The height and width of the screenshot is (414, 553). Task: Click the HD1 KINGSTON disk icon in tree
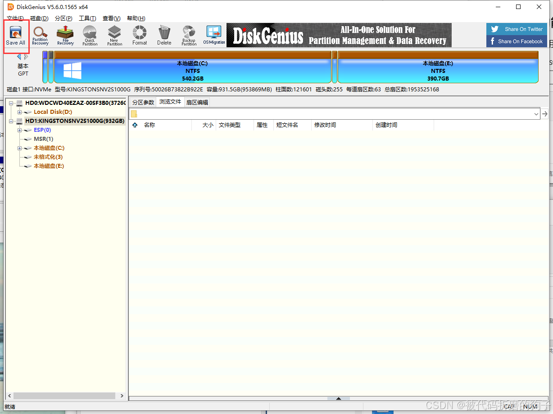click(19, 121)
